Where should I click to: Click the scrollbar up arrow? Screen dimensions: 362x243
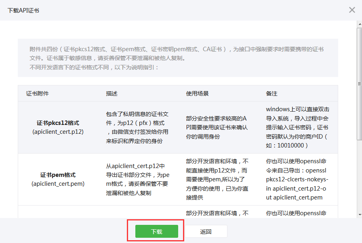[359, 24]
